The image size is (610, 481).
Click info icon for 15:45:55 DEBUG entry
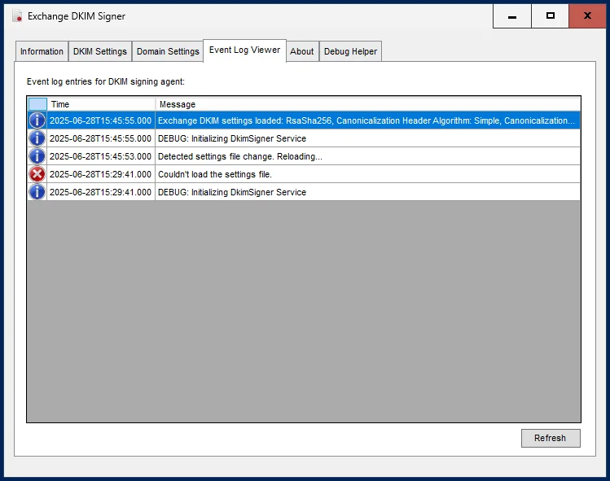click(x=37, y=138)
